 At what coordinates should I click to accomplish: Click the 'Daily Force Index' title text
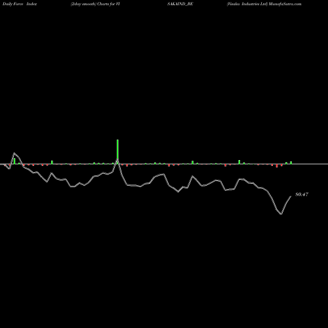coord(20,4)
